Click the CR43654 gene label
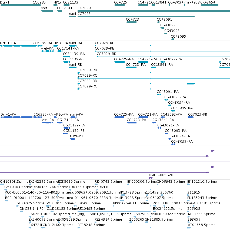Viewport: 230px width, 229px height. click(x=208, y=2)
